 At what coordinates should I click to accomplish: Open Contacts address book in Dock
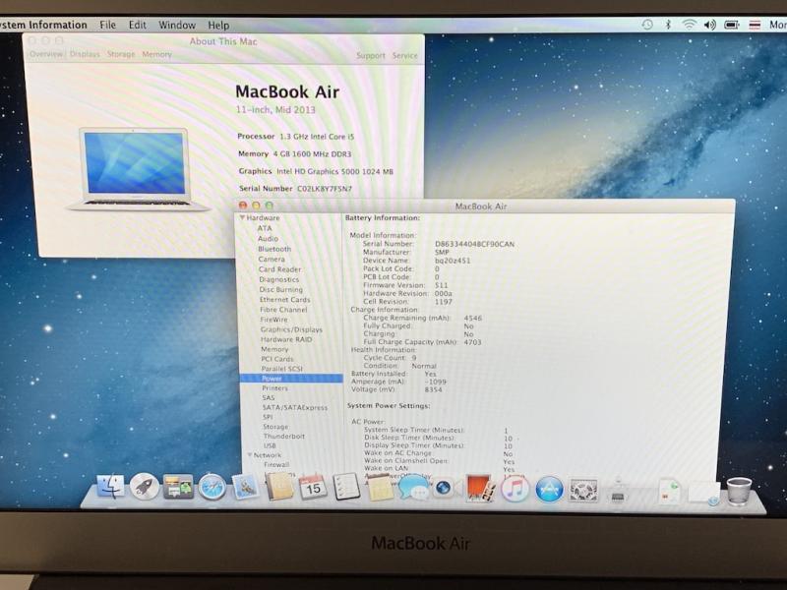tap(279, 487)
